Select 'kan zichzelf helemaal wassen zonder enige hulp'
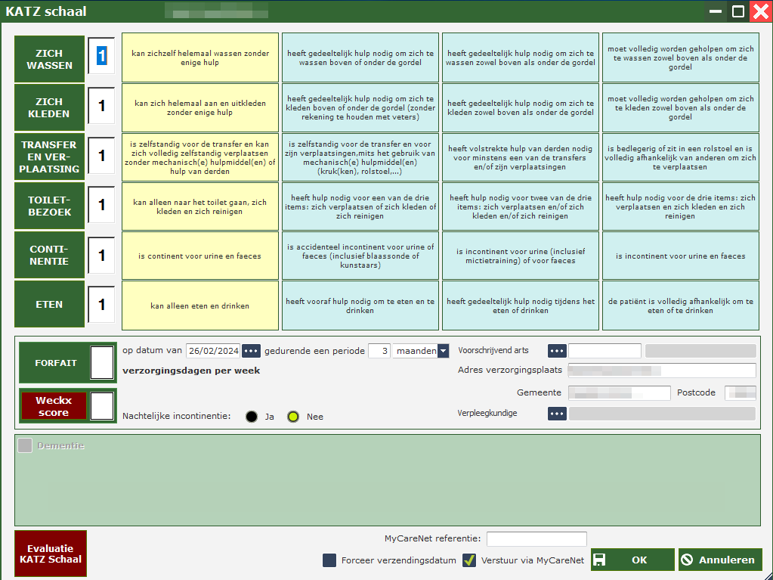773x580 pixels. [200, 57]
